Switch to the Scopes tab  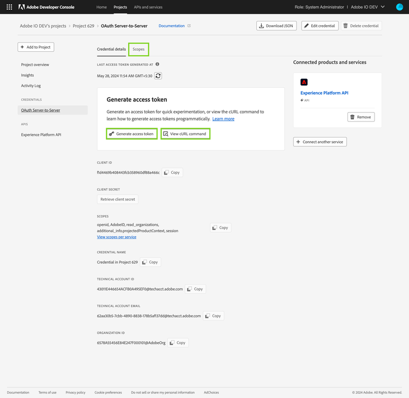[x=139, y=49]
